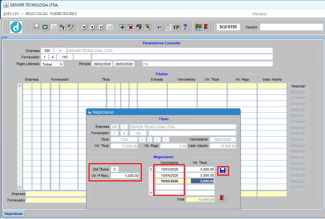Click the blue question mark help icon
Screen dimensions: 325x219
pos(185,27)
